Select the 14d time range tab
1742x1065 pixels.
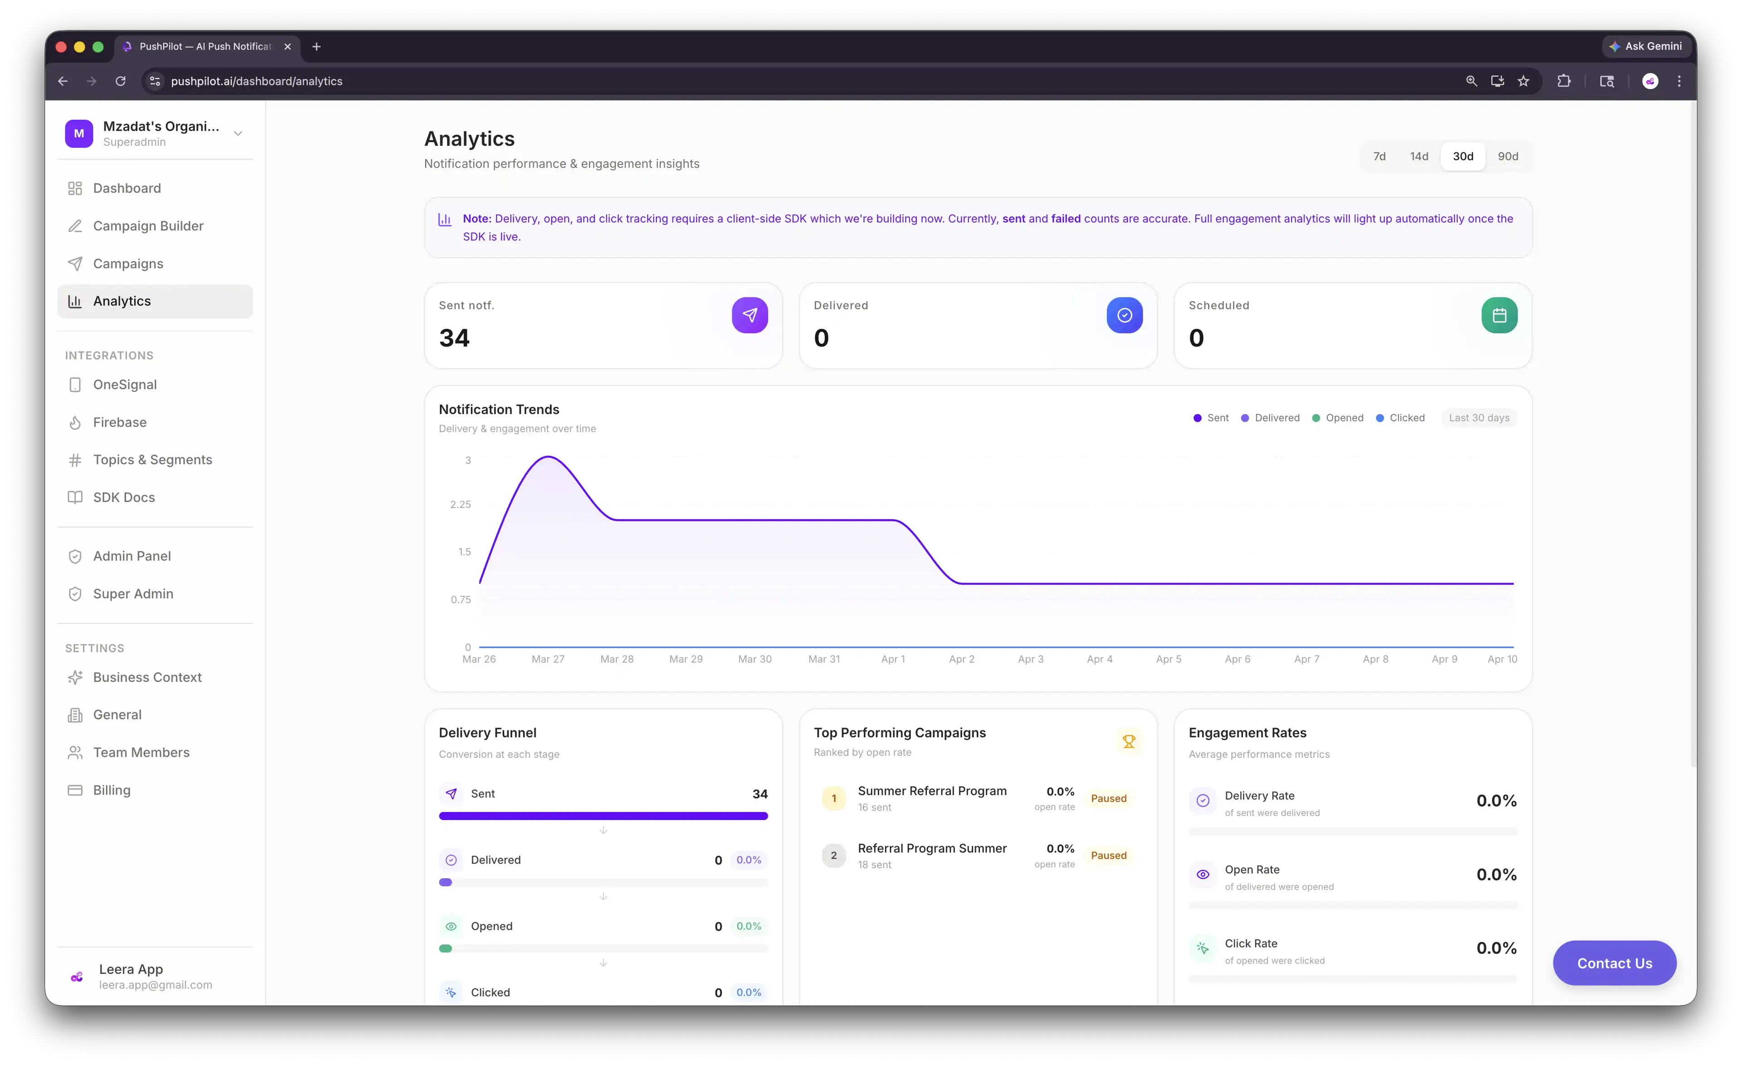[x=1419, y=156]
